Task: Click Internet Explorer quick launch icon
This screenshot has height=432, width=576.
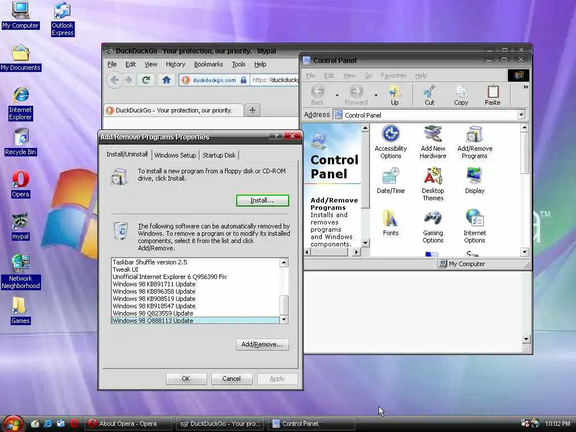Action: [x=48, y=424]
